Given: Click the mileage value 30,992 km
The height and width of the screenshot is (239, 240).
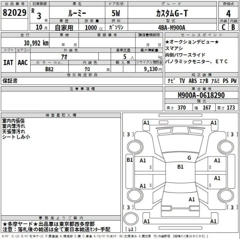Looking at the screenshot, I should tap(36, 43).
